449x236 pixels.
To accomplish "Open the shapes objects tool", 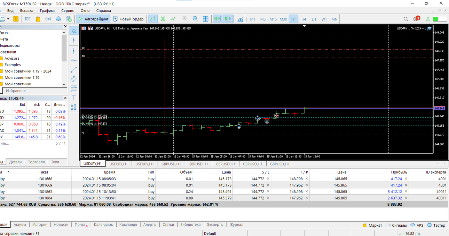I will pos(73,107).
